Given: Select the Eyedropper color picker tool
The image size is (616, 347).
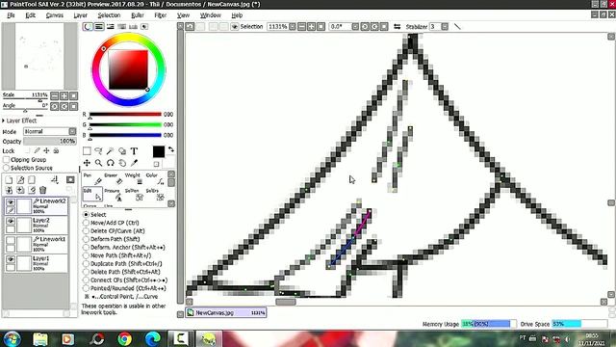Looking at the screenshot, I should [x=134, y=163].
